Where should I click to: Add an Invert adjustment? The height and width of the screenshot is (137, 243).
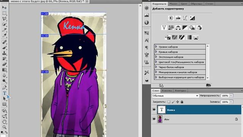[168, 37]
